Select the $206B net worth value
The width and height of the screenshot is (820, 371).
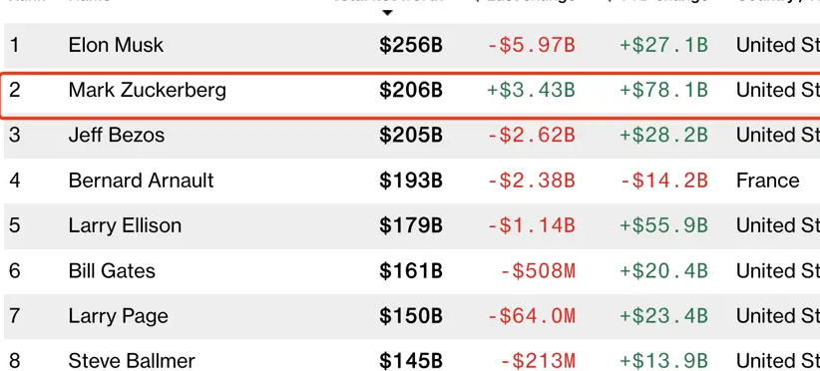(411, 91)
